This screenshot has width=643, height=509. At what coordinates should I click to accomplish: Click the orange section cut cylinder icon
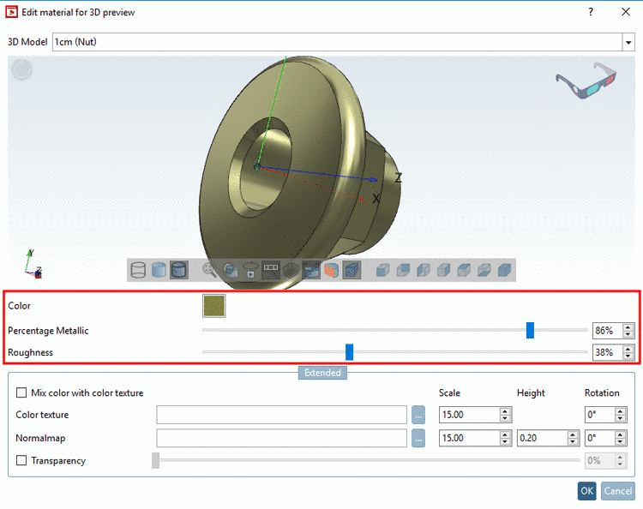click(331, 270)
